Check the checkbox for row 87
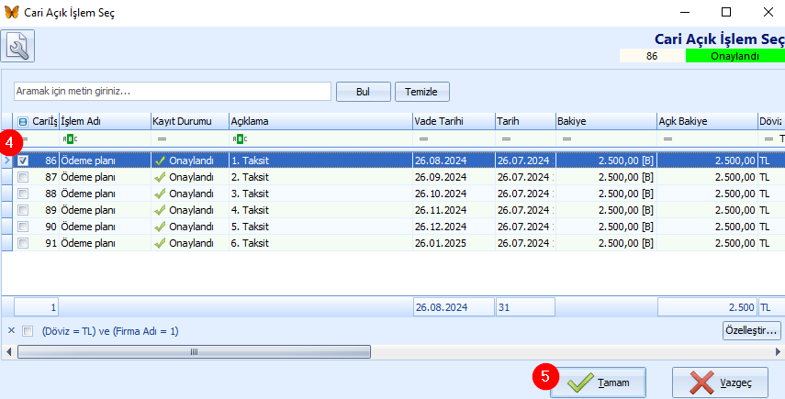This screenshot has height=399, width=785. coord(23,177)
